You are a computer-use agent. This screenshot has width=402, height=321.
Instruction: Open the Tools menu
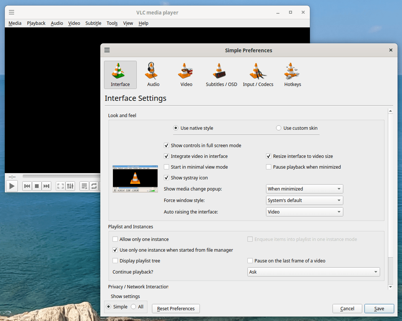pos(112,23)
